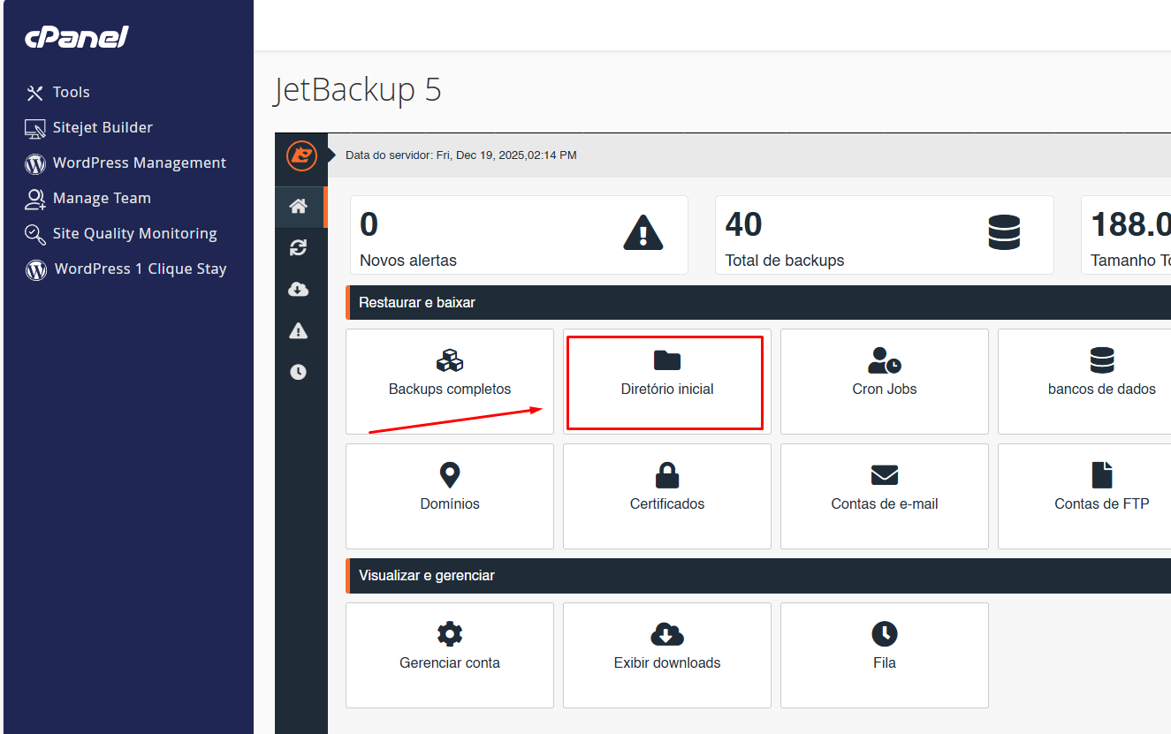Click the Site Quality Monitoring magnifier icon
1171x734 pixels.
34,233
